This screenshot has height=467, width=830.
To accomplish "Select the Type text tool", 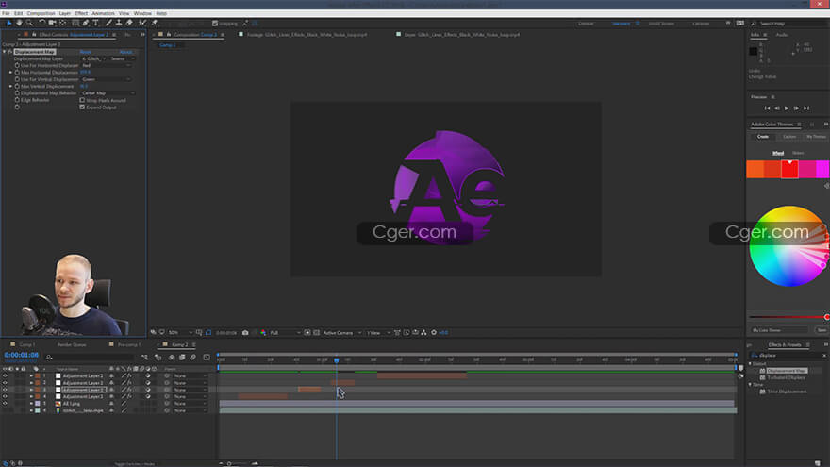I will [96, 23].
